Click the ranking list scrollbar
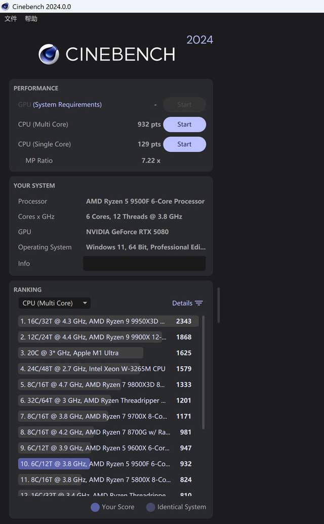The width and height of the screenshot is (324, 524). point(204,372)
